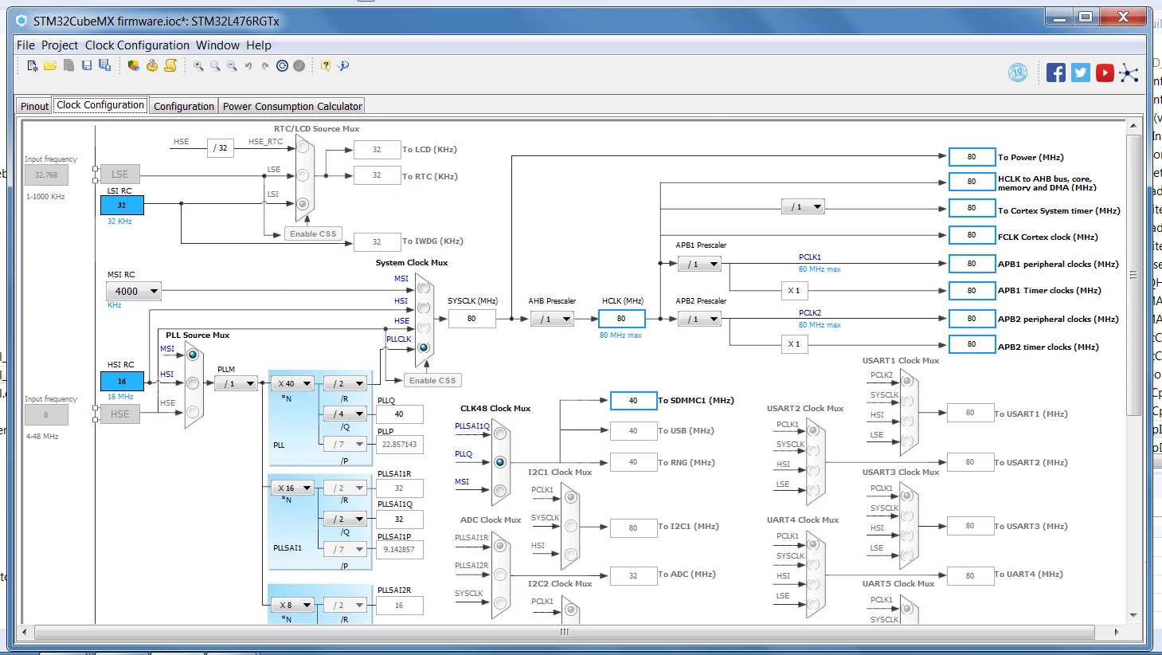Click the New Project toolbar icon
Image resolution: width=1162 pixels, height=655 pixels.
pos(33,65)
